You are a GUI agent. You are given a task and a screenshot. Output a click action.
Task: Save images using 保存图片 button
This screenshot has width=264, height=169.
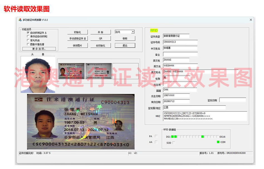pos(78,45)
